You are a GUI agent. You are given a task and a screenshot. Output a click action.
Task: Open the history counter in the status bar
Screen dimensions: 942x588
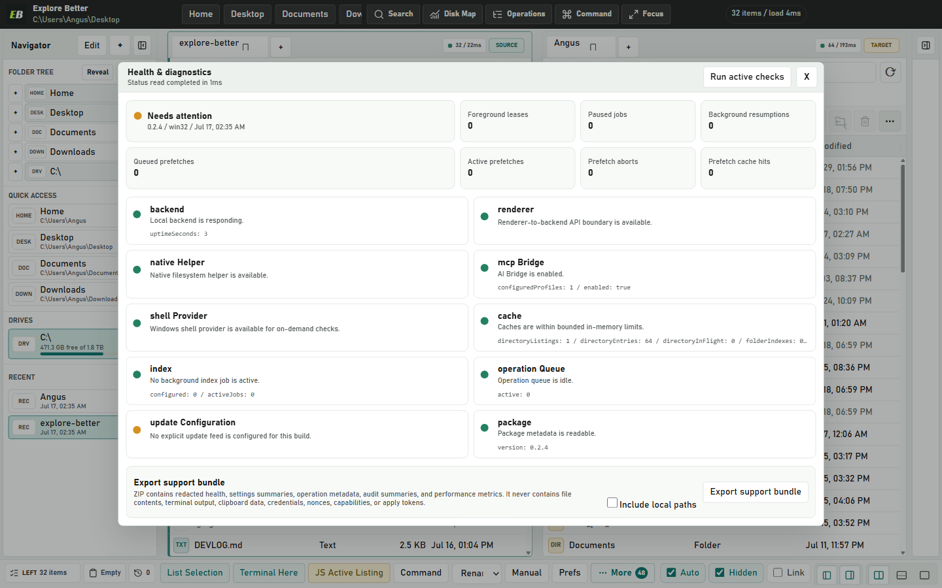pos(142,573)
